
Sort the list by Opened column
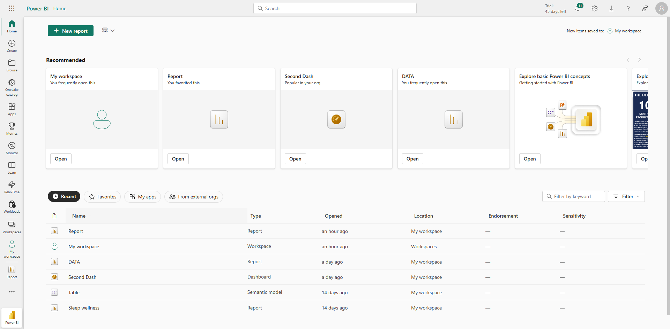(x=334, y=216)
